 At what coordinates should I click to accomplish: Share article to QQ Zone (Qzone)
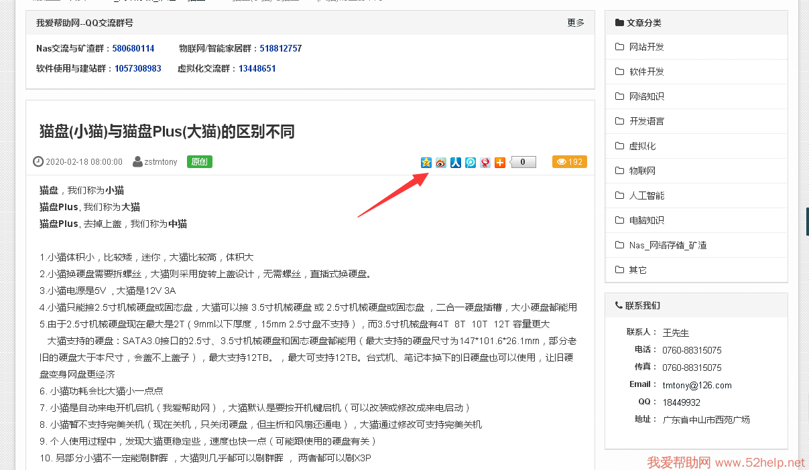coord(426,162)
